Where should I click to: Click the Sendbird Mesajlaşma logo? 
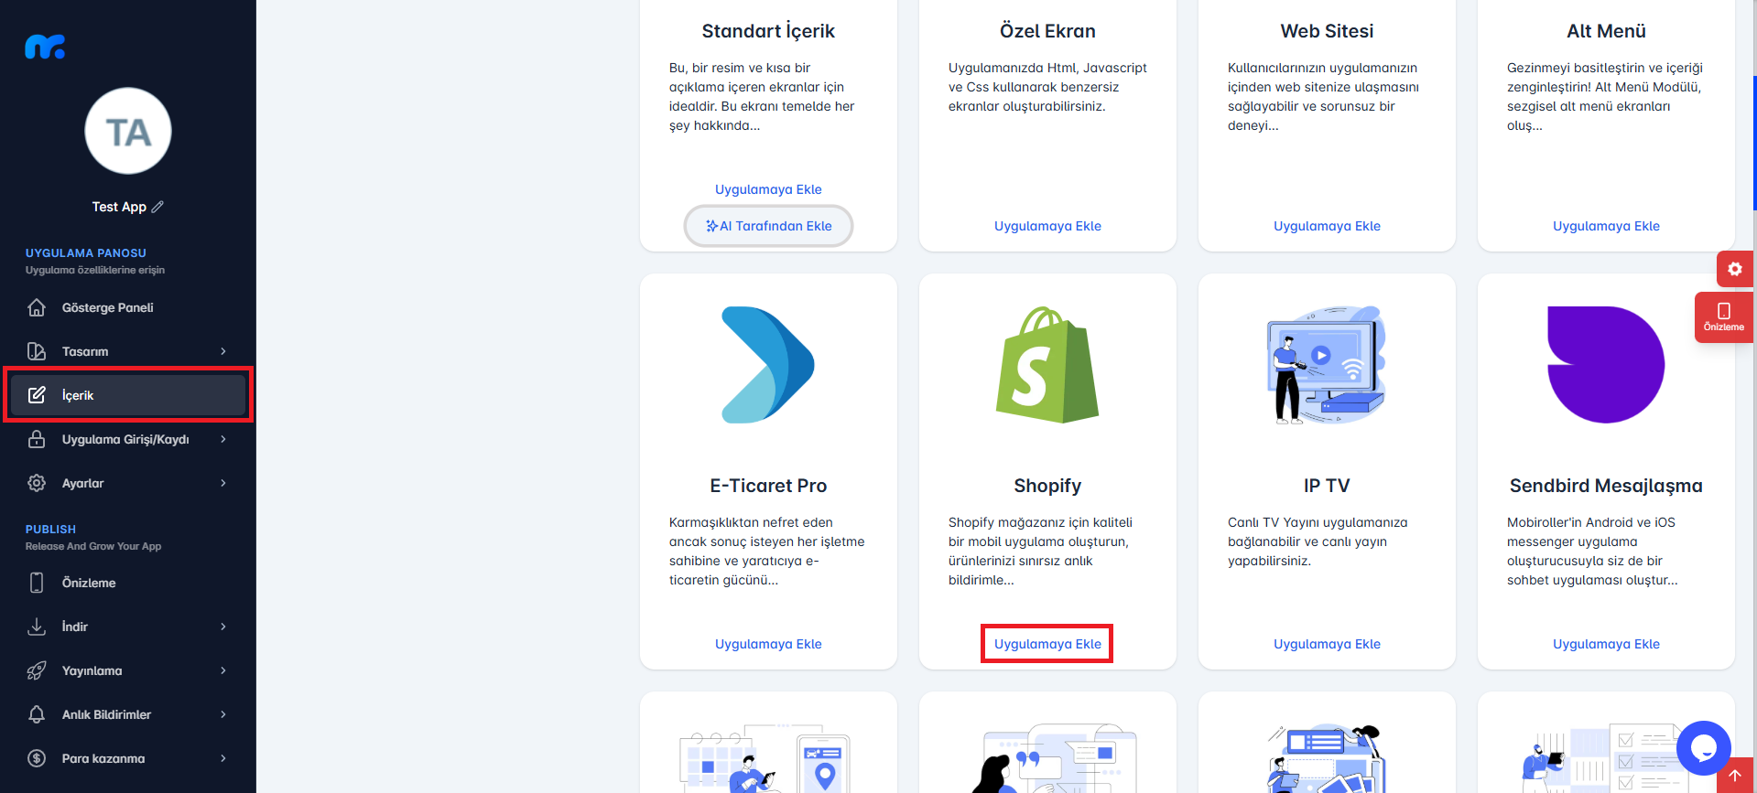(1606, 365)
